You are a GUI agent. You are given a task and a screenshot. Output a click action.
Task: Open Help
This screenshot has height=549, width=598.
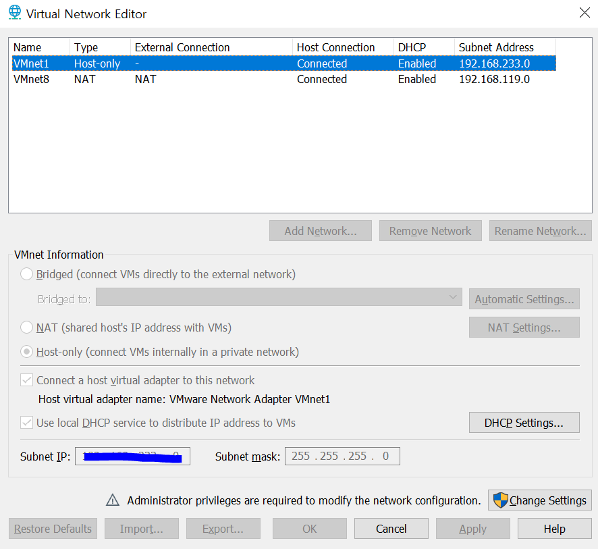tap(555, 528)
